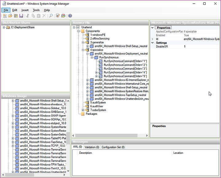
Task: Click the Unattend root node icon
Action: (x=78, y=27)
